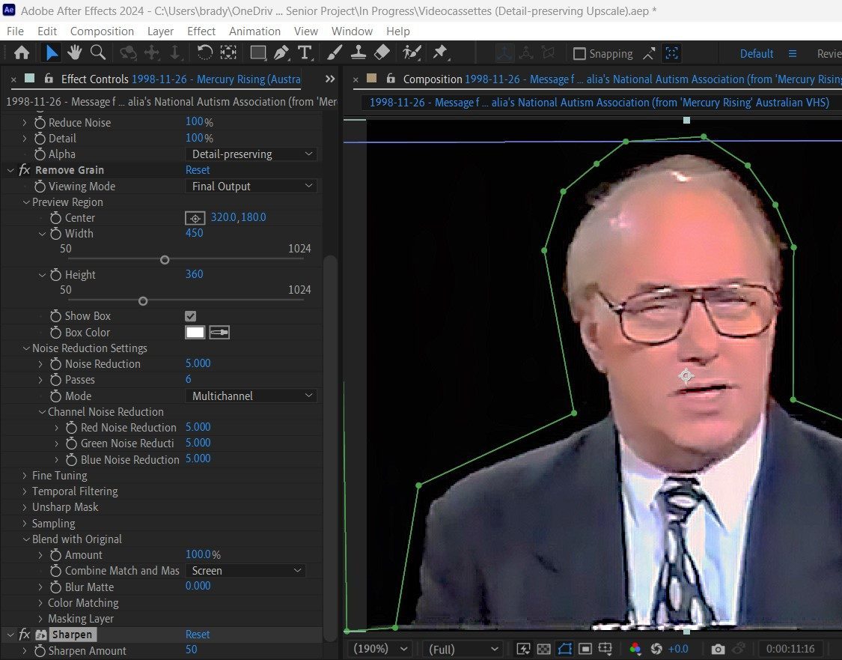
Task: Toggle Mask and Shape Path Visibility
Action: (564, 649)
